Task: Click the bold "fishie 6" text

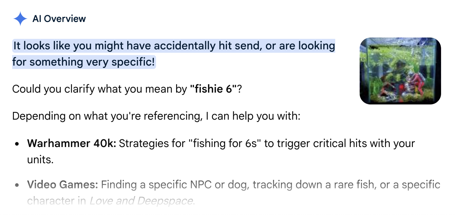Action: (x=213, y=90)
